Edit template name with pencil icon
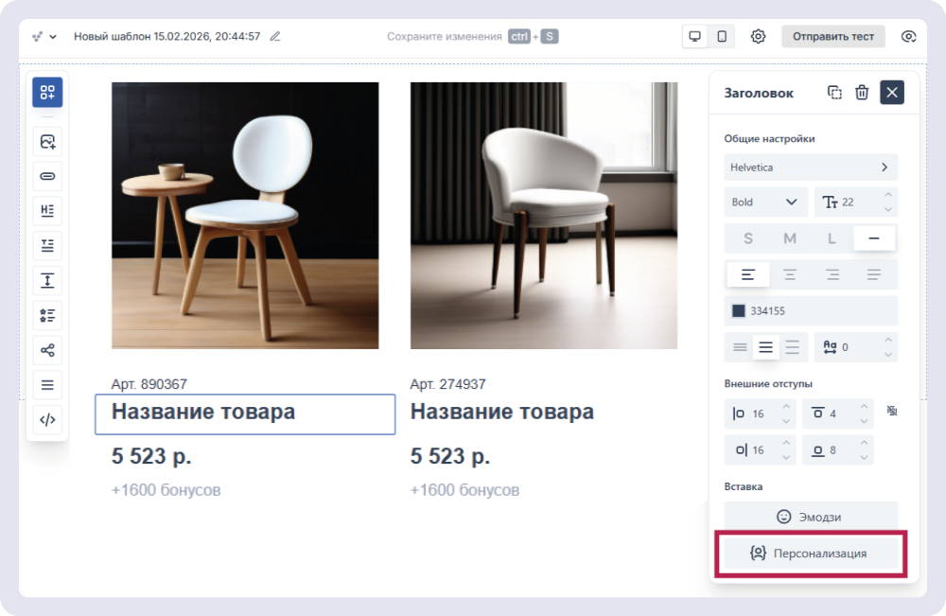The width and height of the screenshot is (946, 616). click(275, 36)
